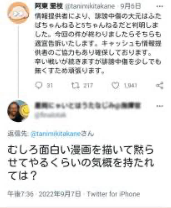Open the Twitter for iPhone source link
The width and height of the screenshot is (171, 208).
[x=113, y=194]
